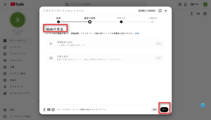This screenshot has width=211, height=120.
Task: Open the notifications bell
Action: tap(185, 4)
